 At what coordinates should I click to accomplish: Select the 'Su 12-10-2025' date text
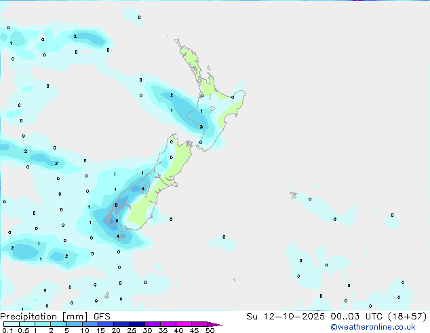[286, 316]
